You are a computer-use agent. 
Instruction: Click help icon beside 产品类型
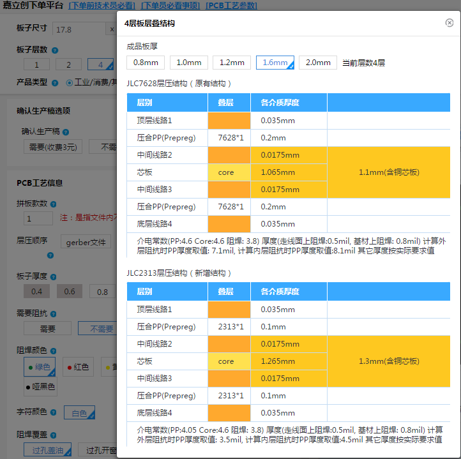tap(55, 82)
